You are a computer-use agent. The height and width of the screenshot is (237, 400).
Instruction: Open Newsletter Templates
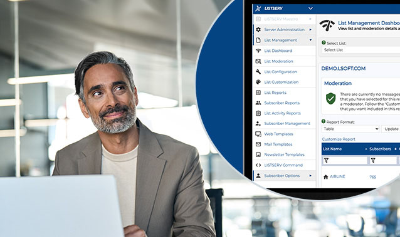click(x=284, y=154)
